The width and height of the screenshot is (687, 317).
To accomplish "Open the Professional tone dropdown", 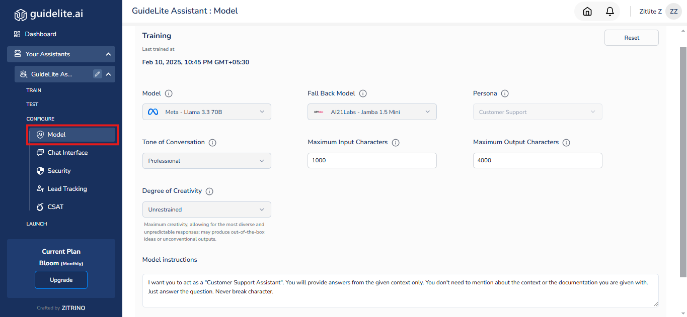I will [207, 161].
